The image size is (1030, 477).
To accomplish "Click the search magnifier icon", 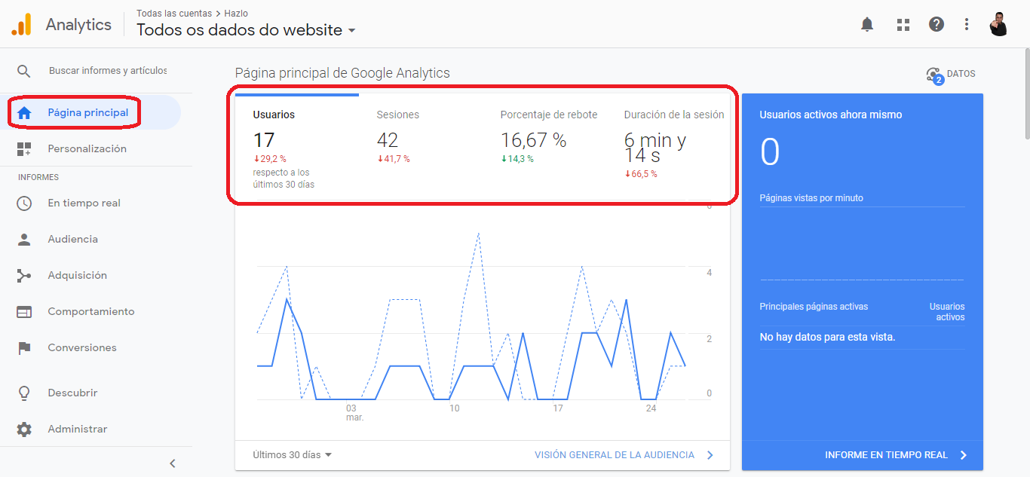I will coord(24,71).
